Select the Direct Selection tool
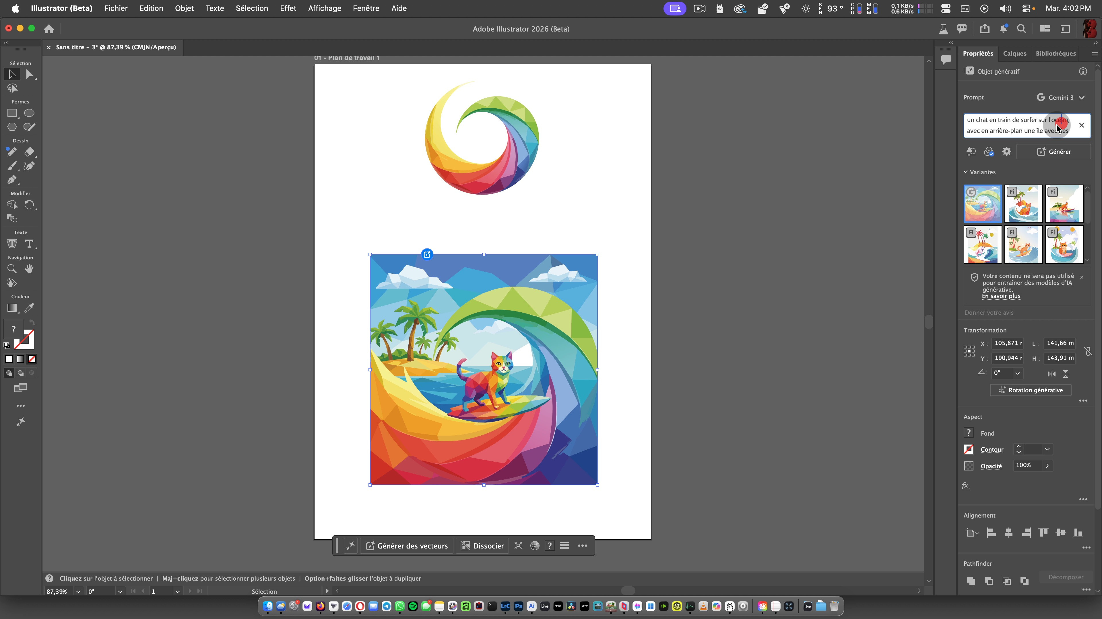Image resolution: width=1102 pixels, height=619 pixels. [29, 74]
